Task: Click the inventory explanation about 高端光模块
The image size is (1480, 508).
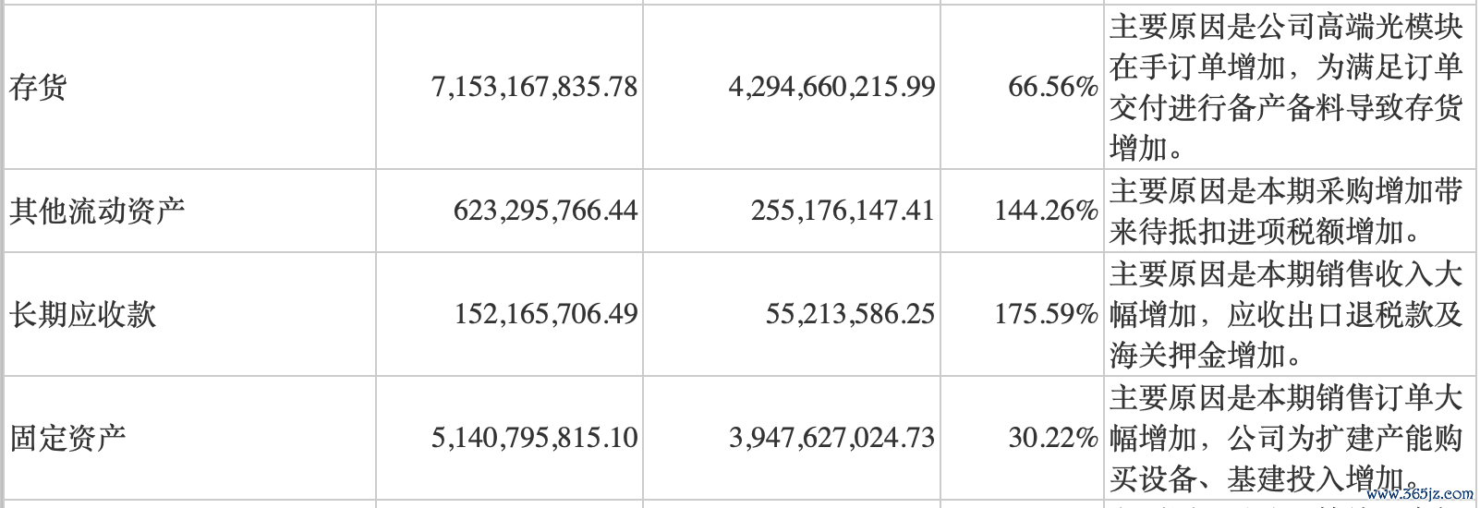Action: point(1286,87)
